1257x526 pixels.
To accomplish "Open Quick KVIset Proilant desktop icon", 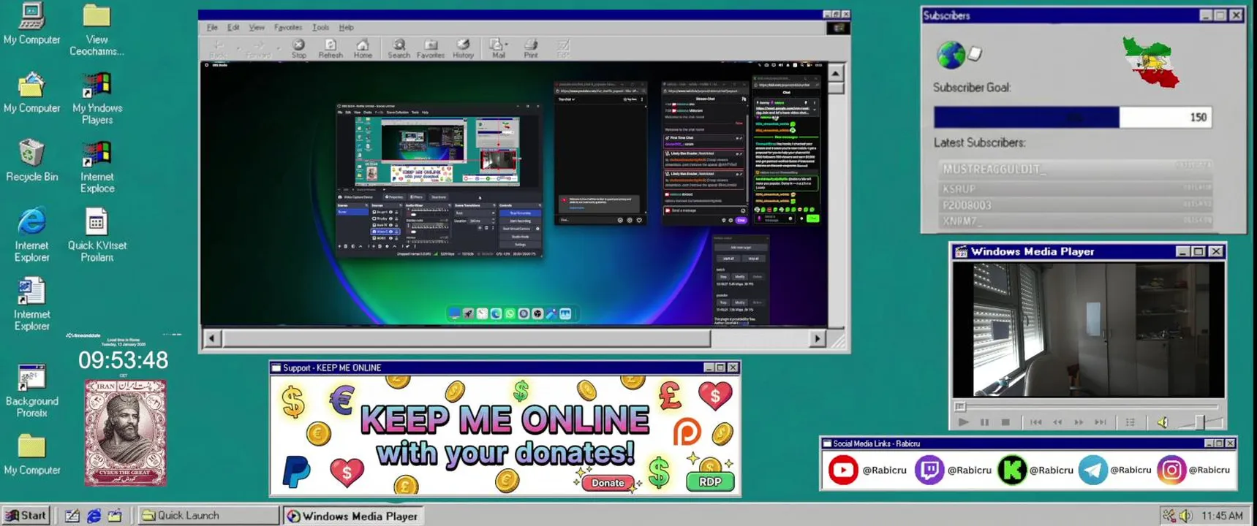I will pyautogui.click(x=97, y=235).
